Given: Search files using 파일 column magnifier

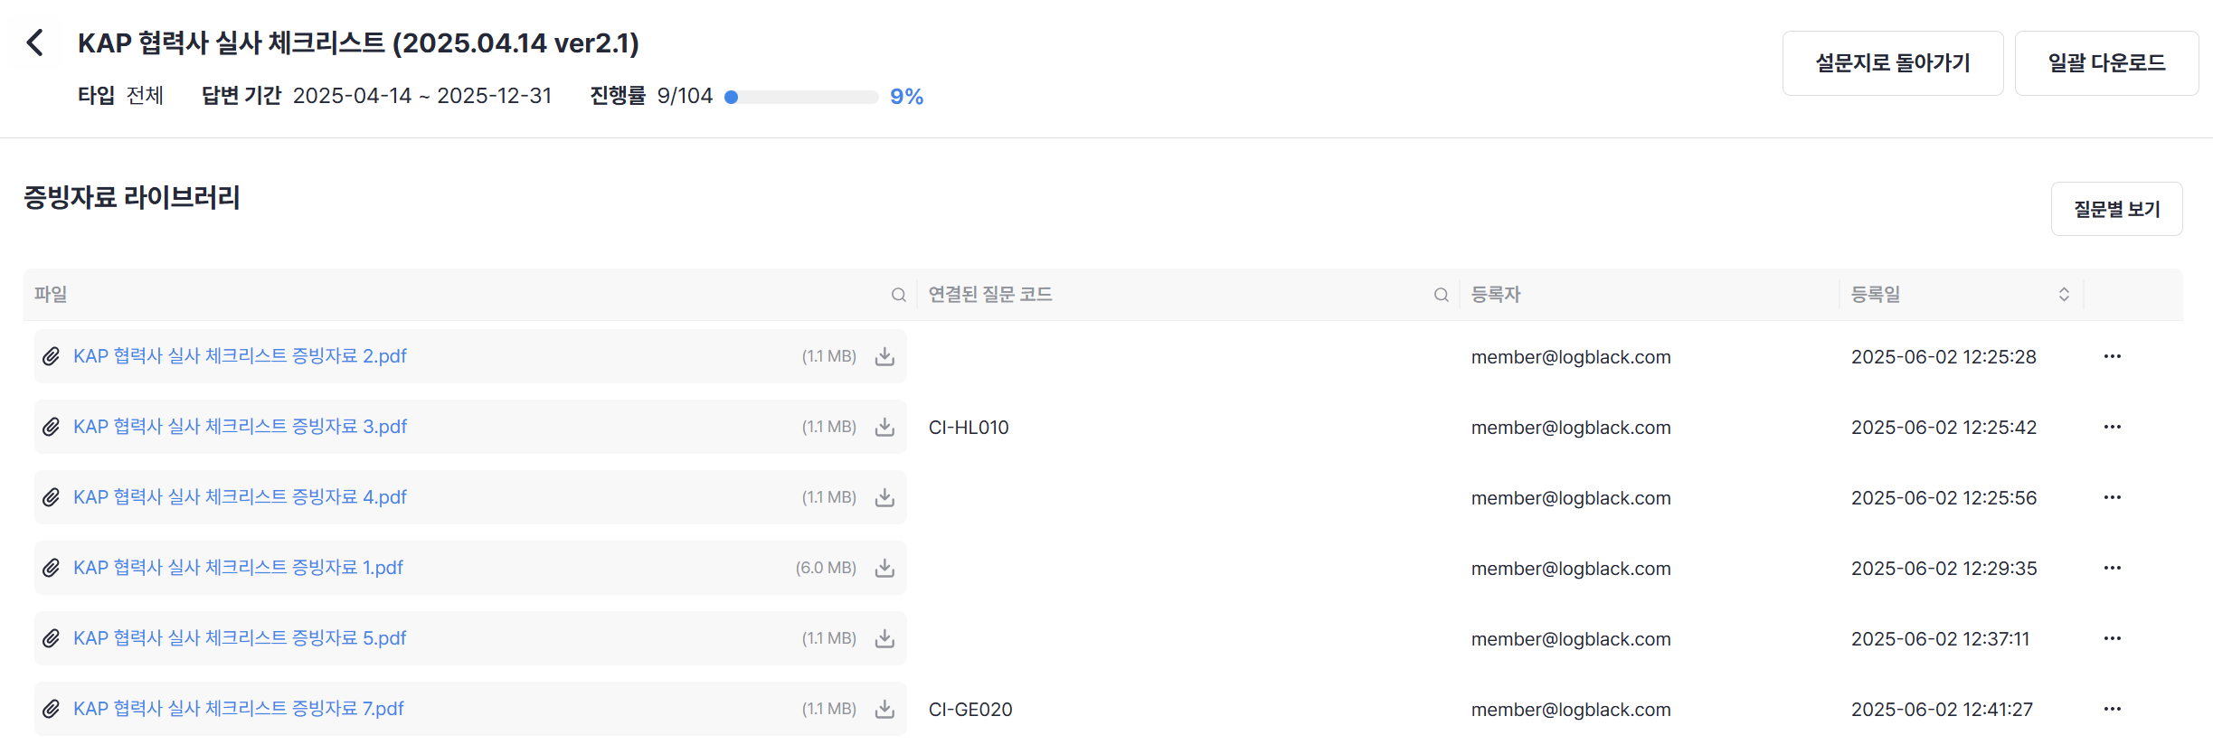Looking at the screenshot, I should tap(898, 295).
